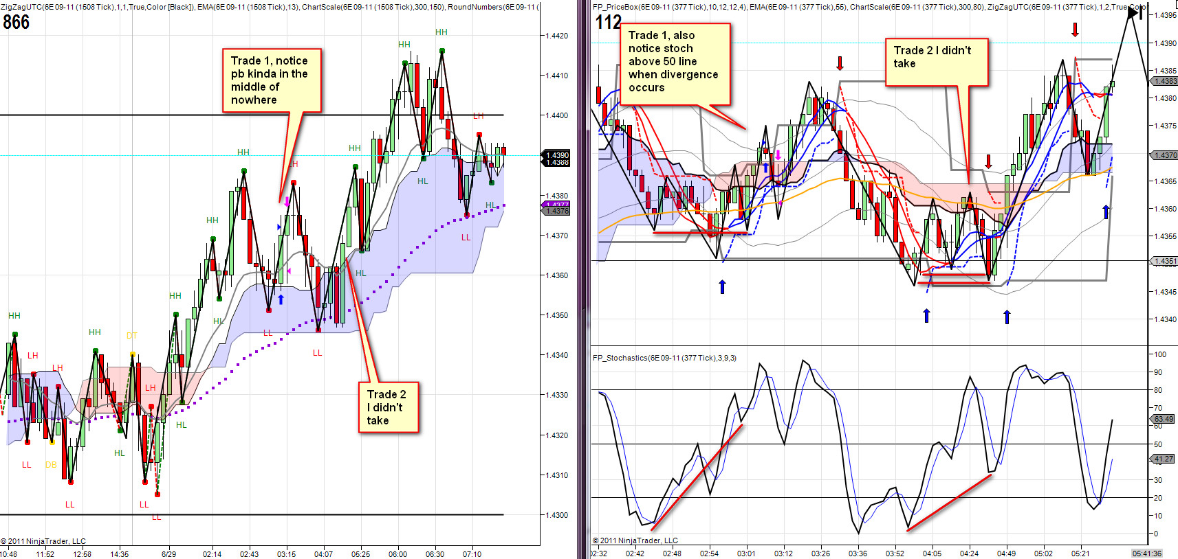Click the 03:52 time label on right chart

point(895,554)
